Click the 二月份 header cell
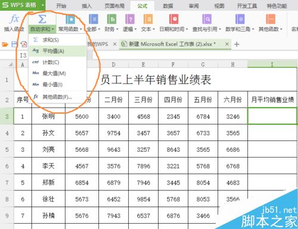This screenshot has width=298, height=229. pyautogui.click(x=113, y=99)
